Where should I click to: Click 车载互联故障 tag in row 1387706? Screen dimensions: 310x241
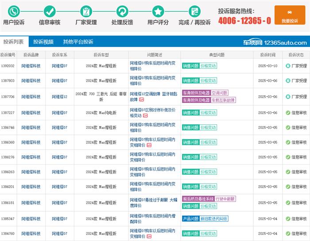(x=223, y=100)
